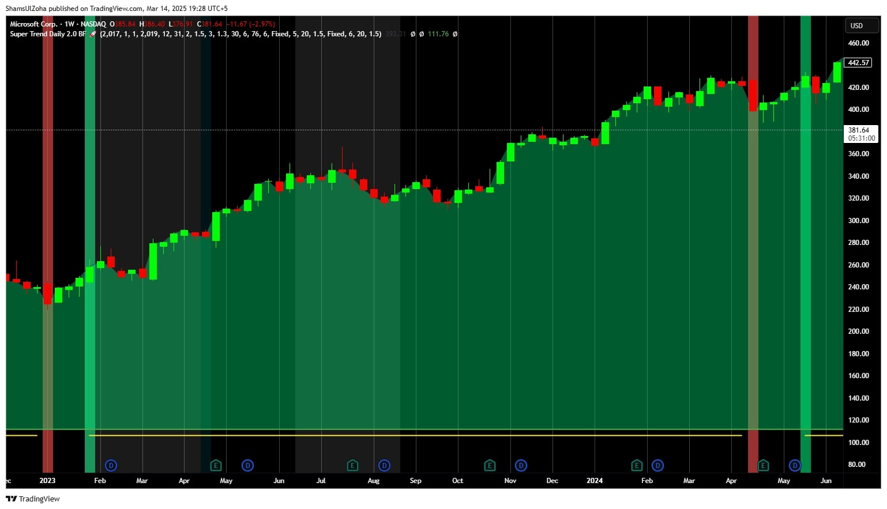Screen dimensions: 887x509
Task: Click the 2024 label on time axis
Action: [595, 481]
